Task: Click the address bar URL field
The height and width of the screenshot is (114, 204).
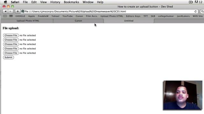Action: [109, 11]
